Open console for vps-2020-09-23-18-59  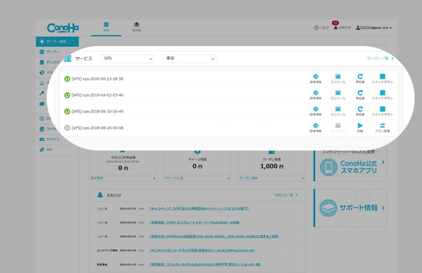(338, 79)
